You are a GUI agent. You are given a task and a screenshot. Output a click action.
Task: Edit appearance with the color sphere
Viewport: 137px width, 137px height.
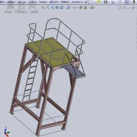[x=81, y=8]
